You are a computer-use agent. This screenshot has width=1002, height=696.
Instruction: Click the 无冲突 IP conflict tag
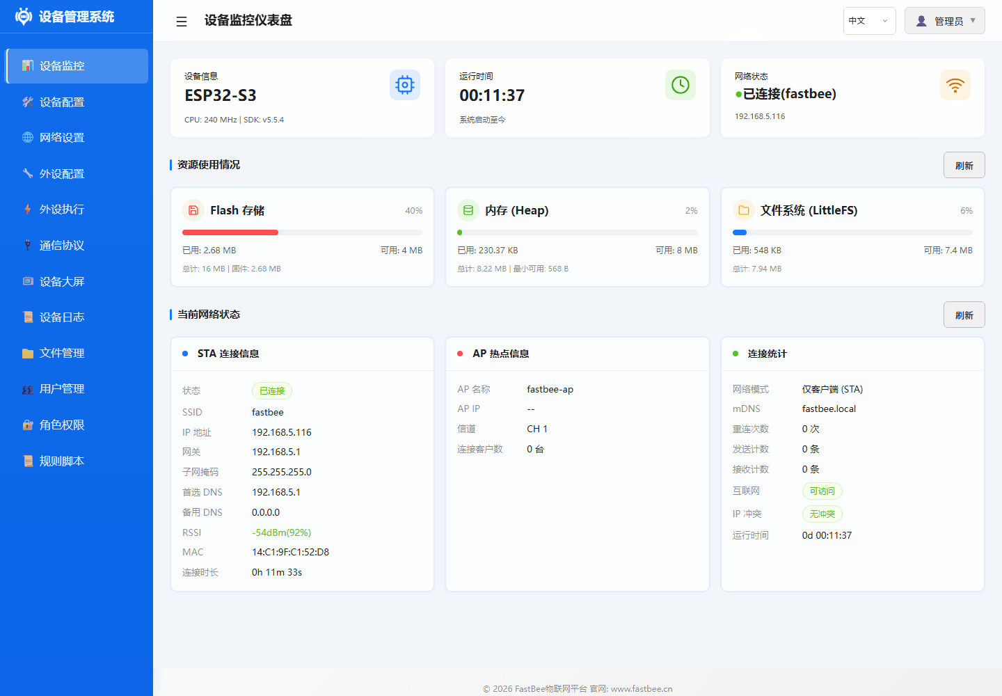(x=822, y=514)
